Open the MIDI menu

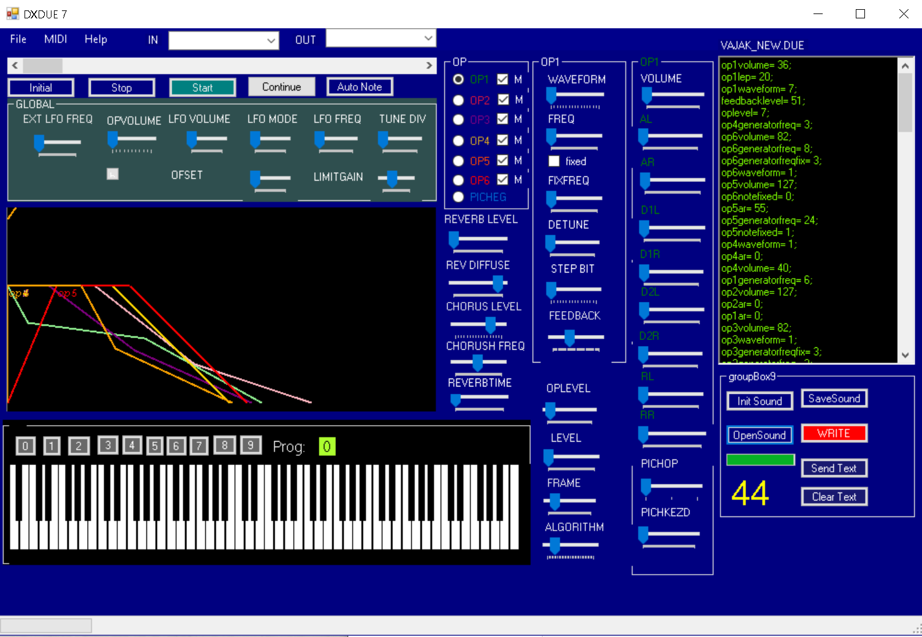pos(55,39)
